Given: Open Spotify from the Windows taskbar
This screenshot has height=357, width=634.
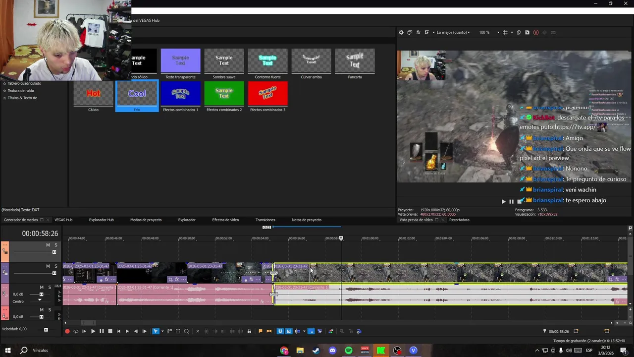Looking at the screenshot, I should click(x=348, y=351).
